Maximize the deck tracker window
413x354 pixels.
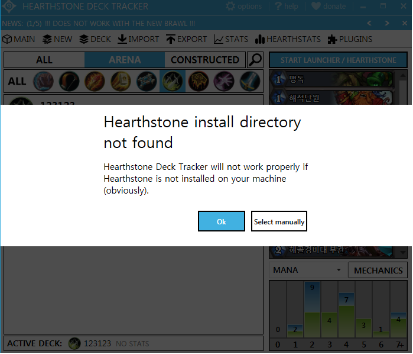pos(384,7)
